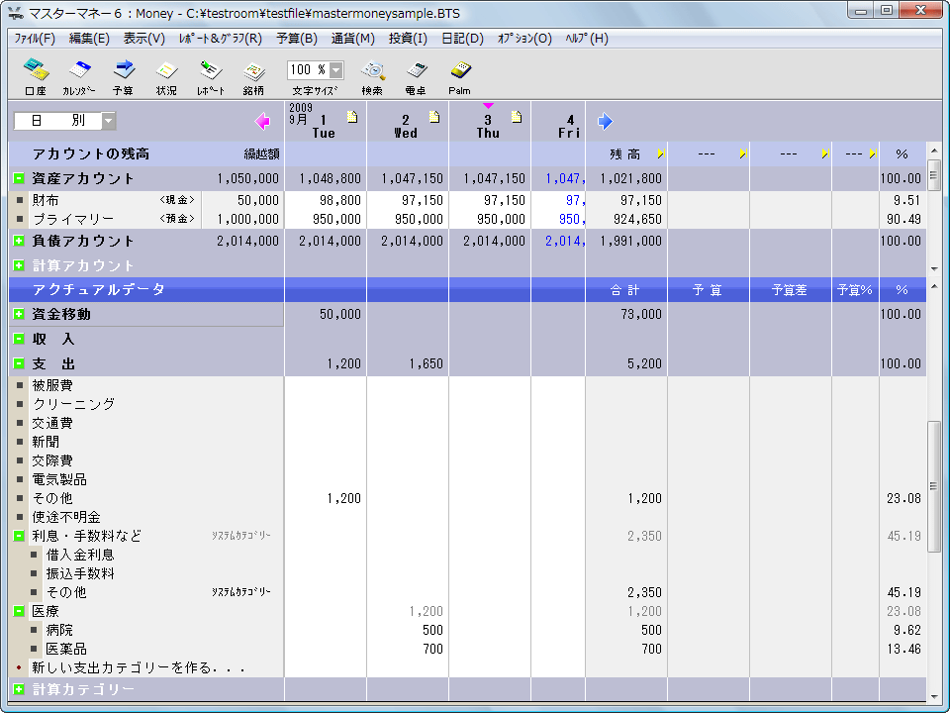The image size is (950, 713).
Task: Click 新しい支出カテゴリーを作る link
Action: tap(139, 668)
